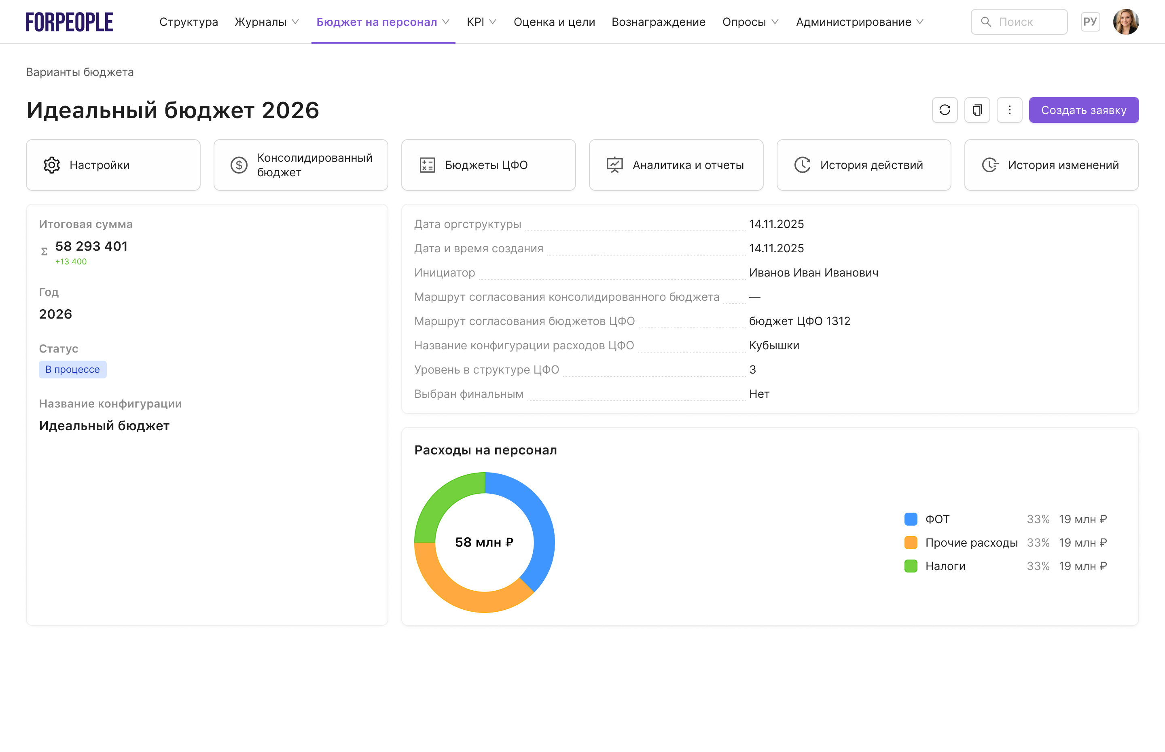Screen dimensions: 1165x752
Task: Go to Структура menu item
Action: [189, 22]
